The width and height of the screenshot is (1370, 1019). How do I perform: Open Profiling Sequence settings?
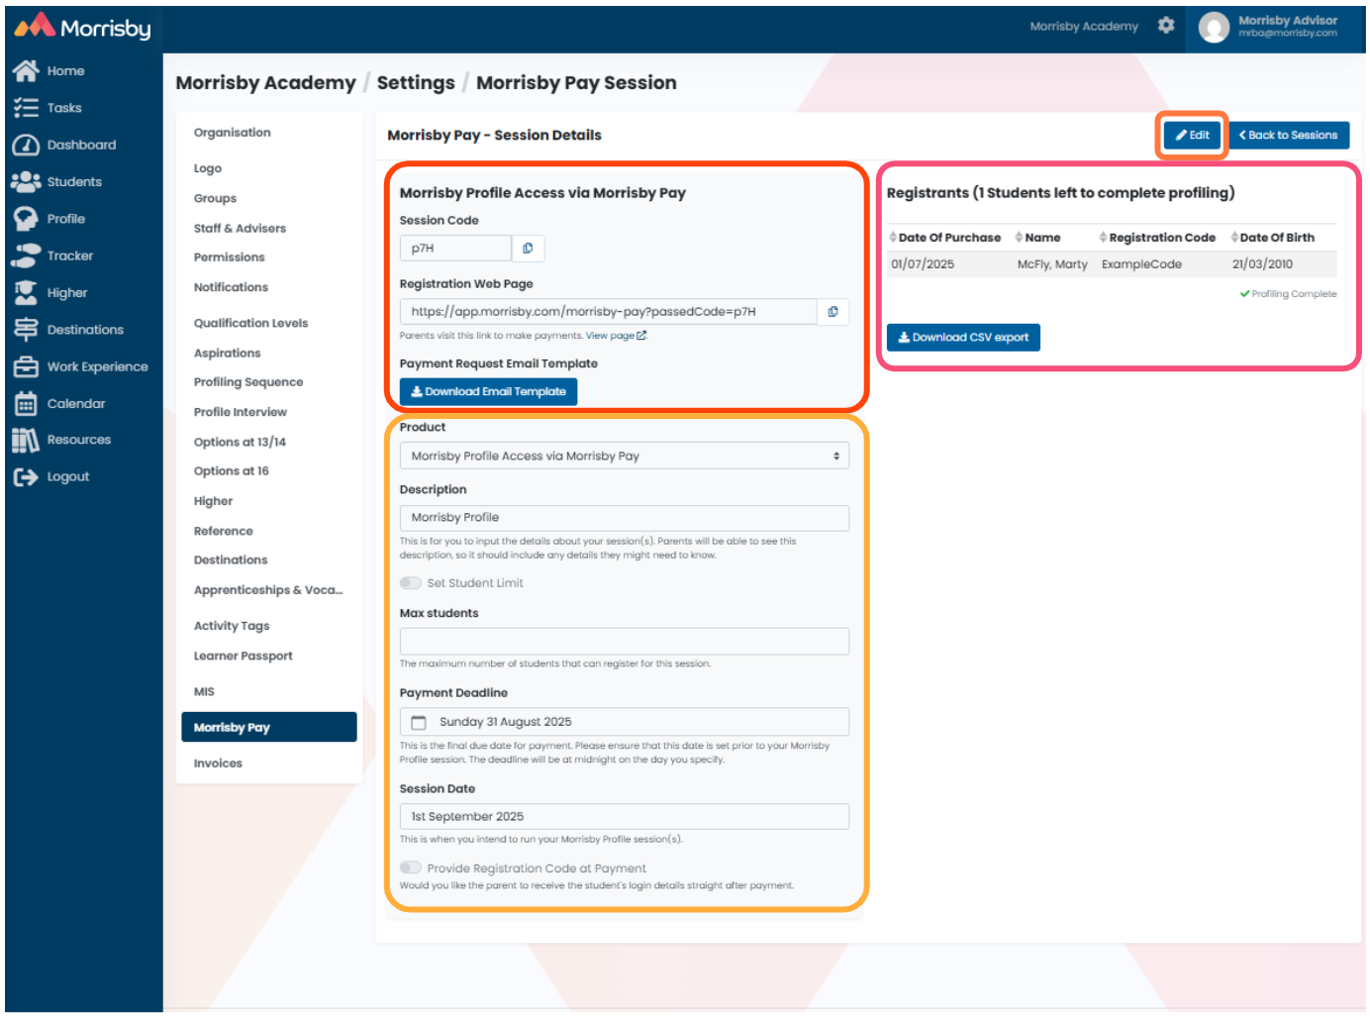[x=248, y=382]
